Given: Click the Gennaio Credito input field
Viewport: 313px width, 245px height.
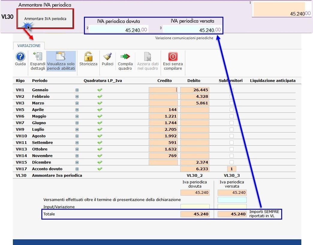Looking at the screenshot, I should [x=163, y=90].
